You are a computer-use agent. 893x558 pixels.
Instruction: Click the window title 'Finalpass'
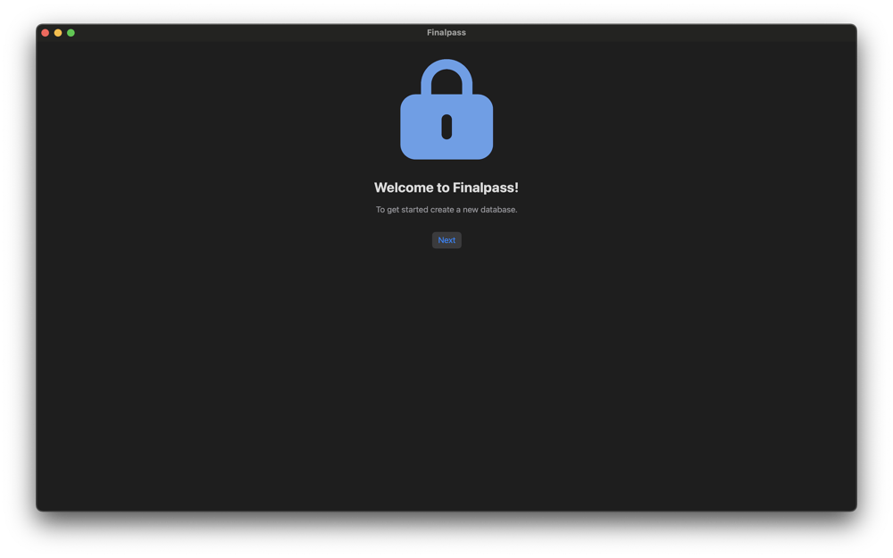click(x=446, y=32)
